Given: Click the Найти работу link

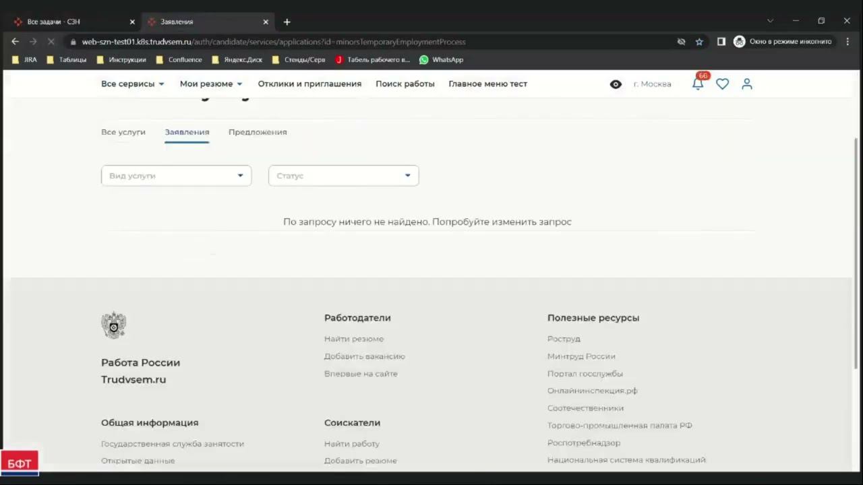Looking at the screenshot, I should (x=352, y=444).
